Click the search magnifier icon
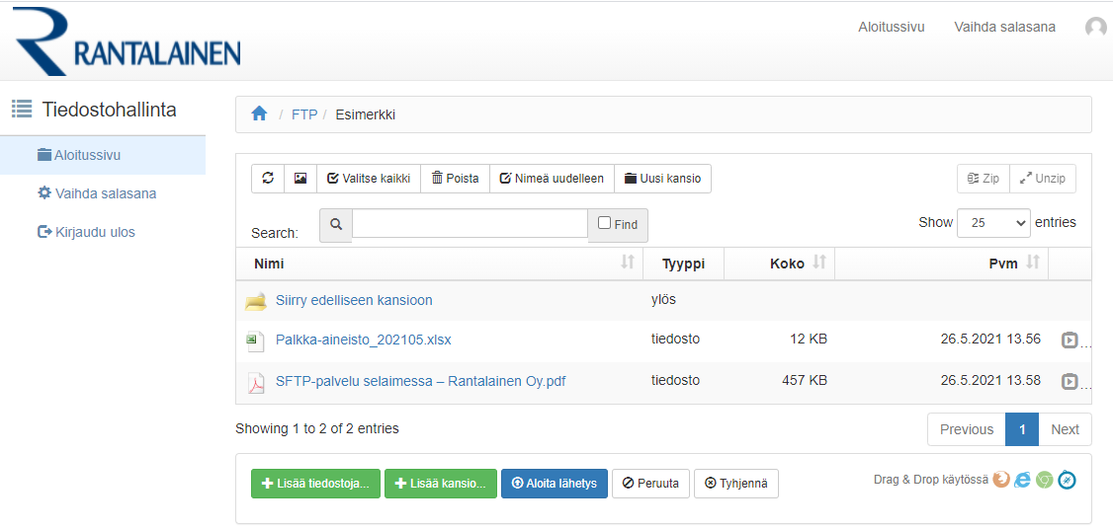This screenshot has height=530, width=1113. tap(336, 225)
